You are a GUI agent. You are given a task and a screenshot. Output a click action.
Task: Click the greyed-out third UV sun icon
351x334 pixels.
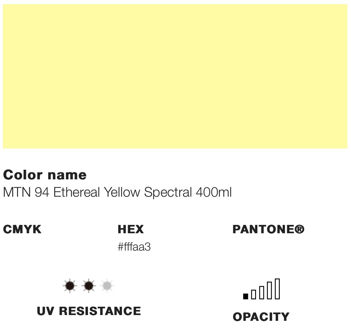point(107,286)
